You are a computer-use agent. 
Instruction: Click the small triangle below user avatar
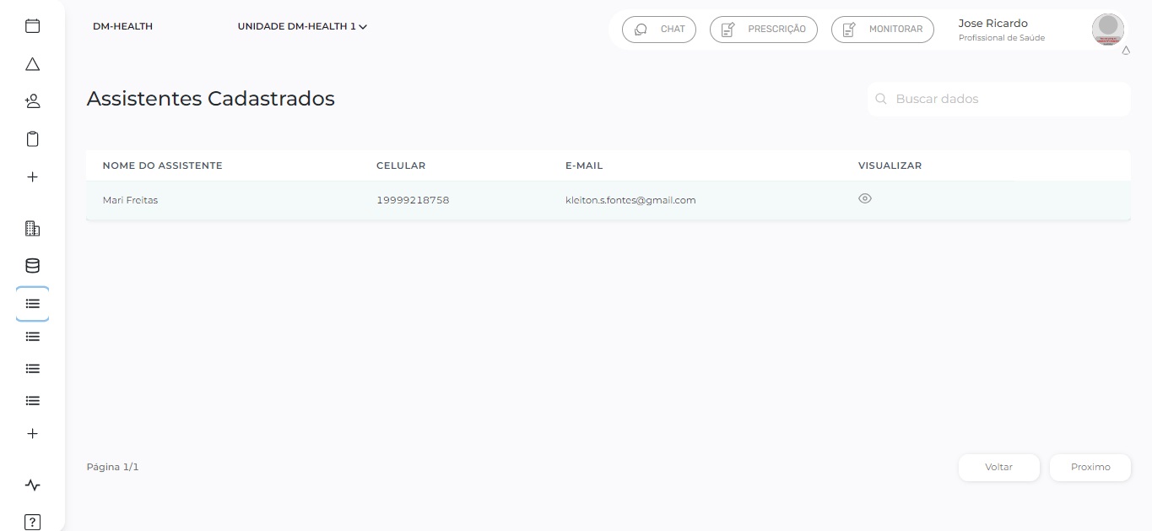[x=1125, y=51]
